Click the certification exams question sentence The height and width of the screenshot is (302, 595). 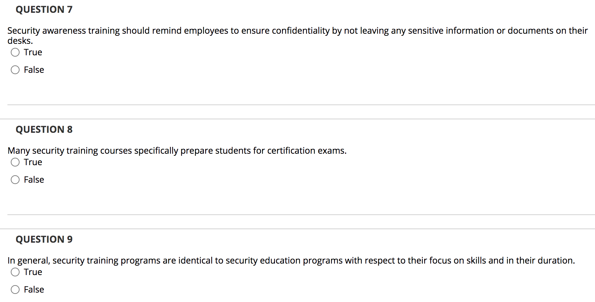177,151
